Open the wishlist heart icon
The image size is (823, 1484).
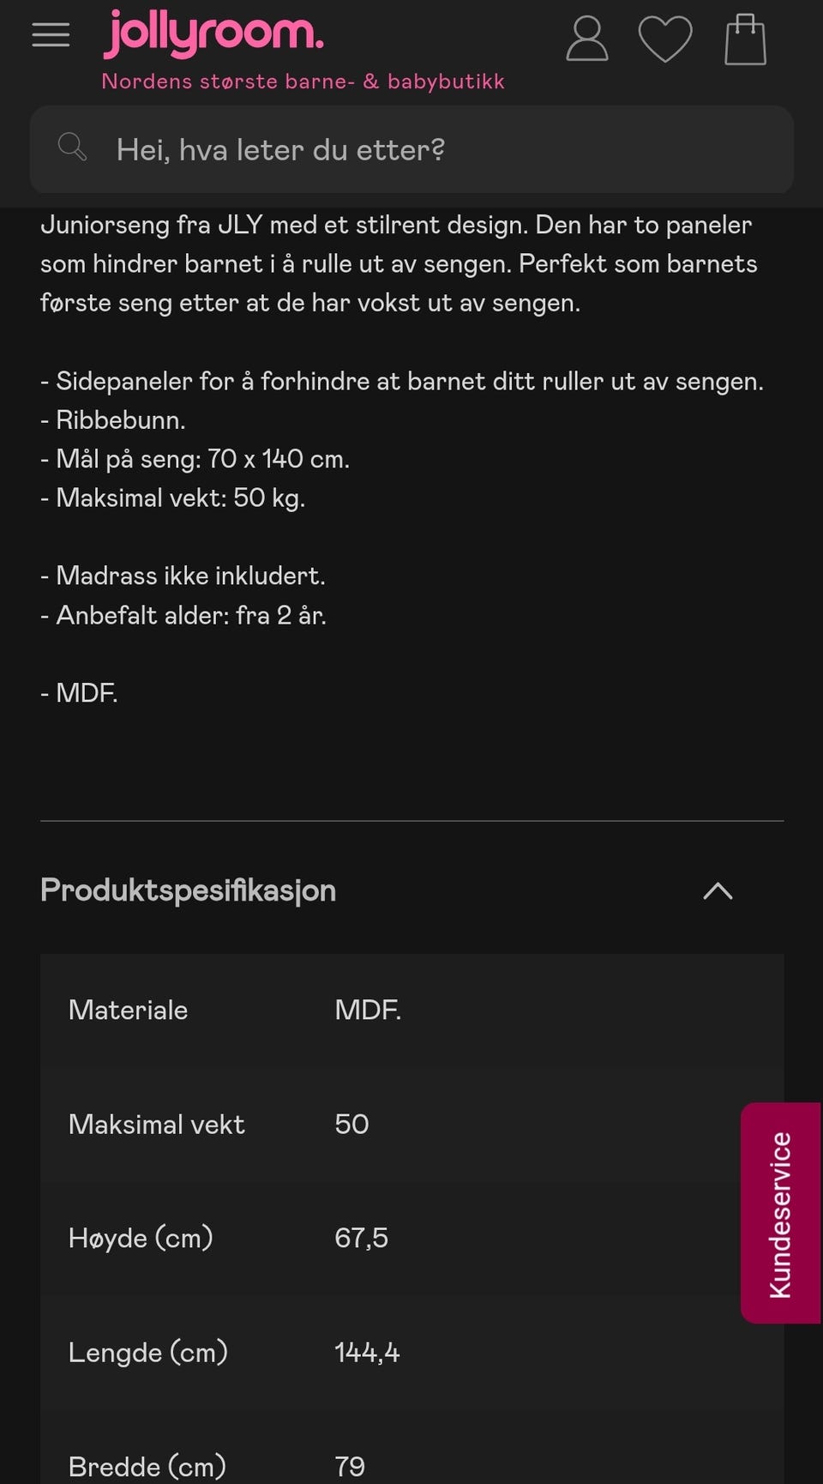[x=665, y=39]
